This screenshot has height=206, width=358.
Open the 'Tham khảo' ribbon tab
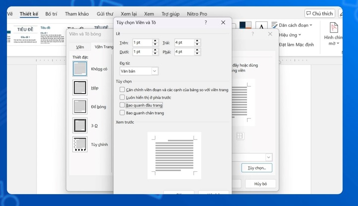77,14
